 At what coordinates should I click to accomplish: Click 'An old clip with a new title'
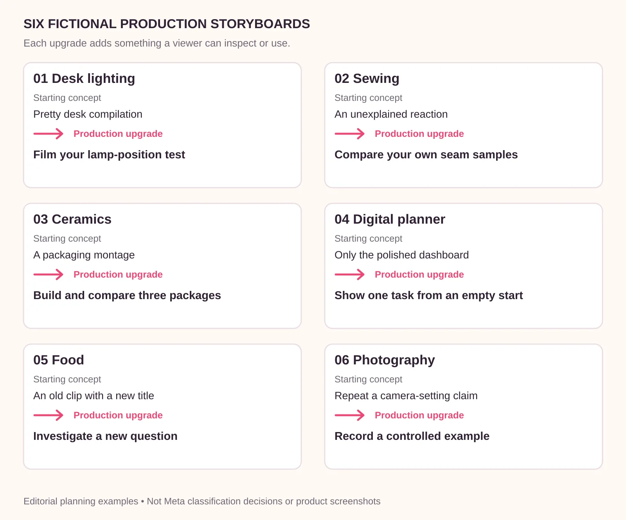click(x=94, y=396)
